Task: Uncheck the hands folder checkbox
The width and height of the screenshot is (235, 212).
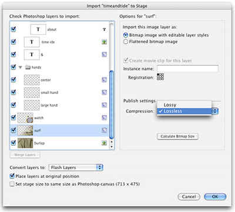Action: point(14,67)
